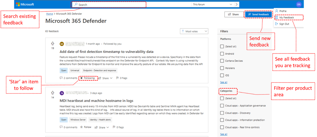This screenshot has height=137, width=317.
Task: Click See all under Categories
Action: (224, 134)
